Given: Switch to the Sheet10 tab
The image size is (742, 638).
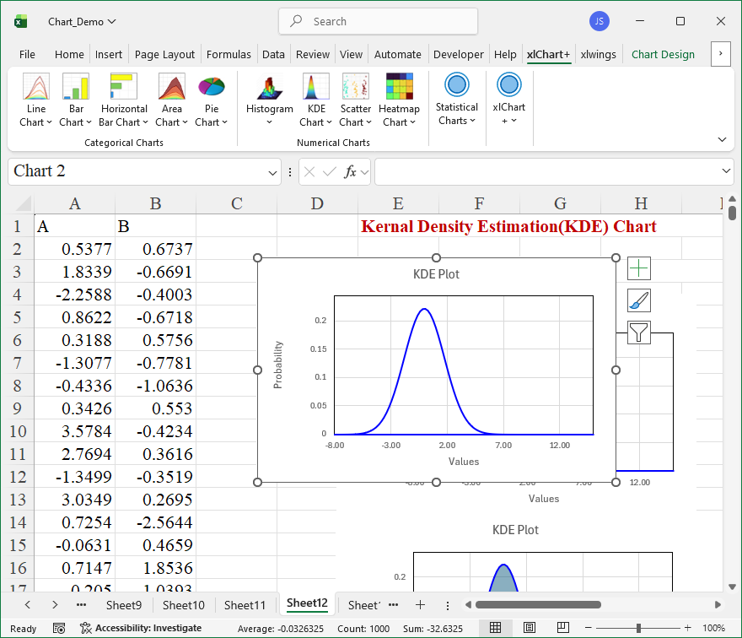Looking at the screenshot, I should click(183, 604).
